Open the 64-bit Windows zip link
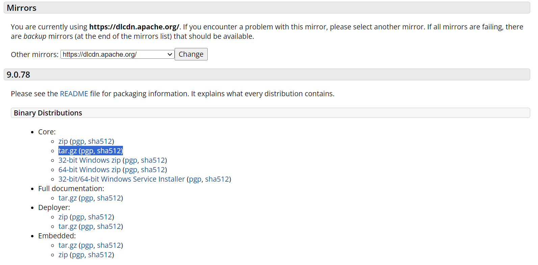Screen dimensions: 538x265 pyautogui.click(x=89, y=170)
